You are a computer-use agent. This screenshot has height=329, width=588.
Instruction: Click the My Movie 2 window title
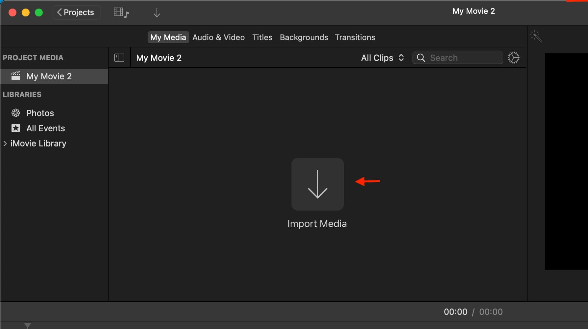(474, 11)
